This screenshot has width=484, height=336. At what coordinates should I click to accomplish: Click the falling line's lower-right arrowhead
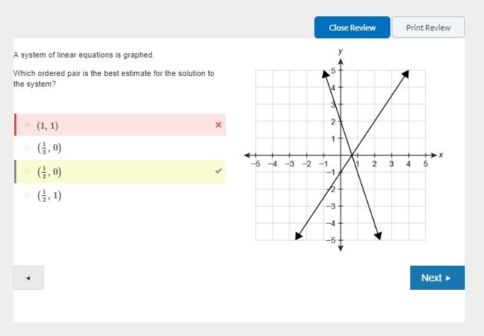378,236
